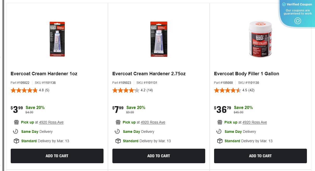Add Evercoat Body Filler 1 Gallon to cart
The width and height of the screenshot is (315, 171).
260,156
